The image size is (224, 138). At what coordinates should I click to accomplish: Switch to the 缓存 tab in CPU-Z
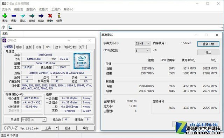pyautogui.click(x=19, y=47)
